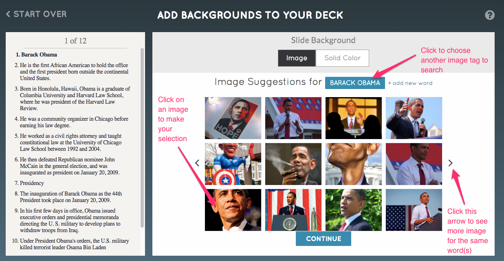Pick the cigar smoking caricature image
The height and width of the screenshot is (261, 504).
click(293, 164)
